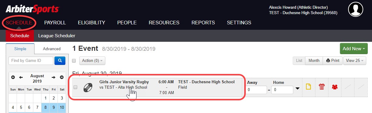Open the user profile avatar icon
The height and width of the screenshot is (113, 372).
coord(356,9)
